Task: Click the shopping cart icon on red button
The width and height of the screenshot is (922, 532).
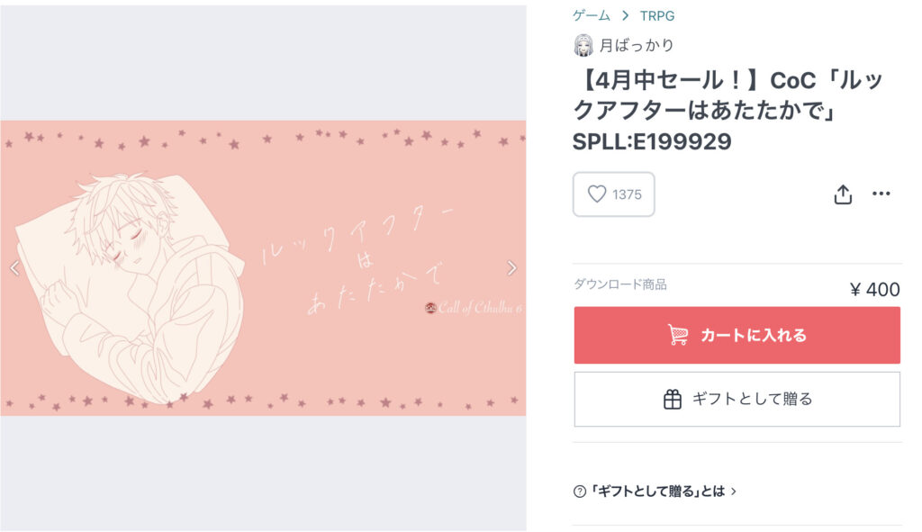Action: pyautogui.click(x=678, y=335)
